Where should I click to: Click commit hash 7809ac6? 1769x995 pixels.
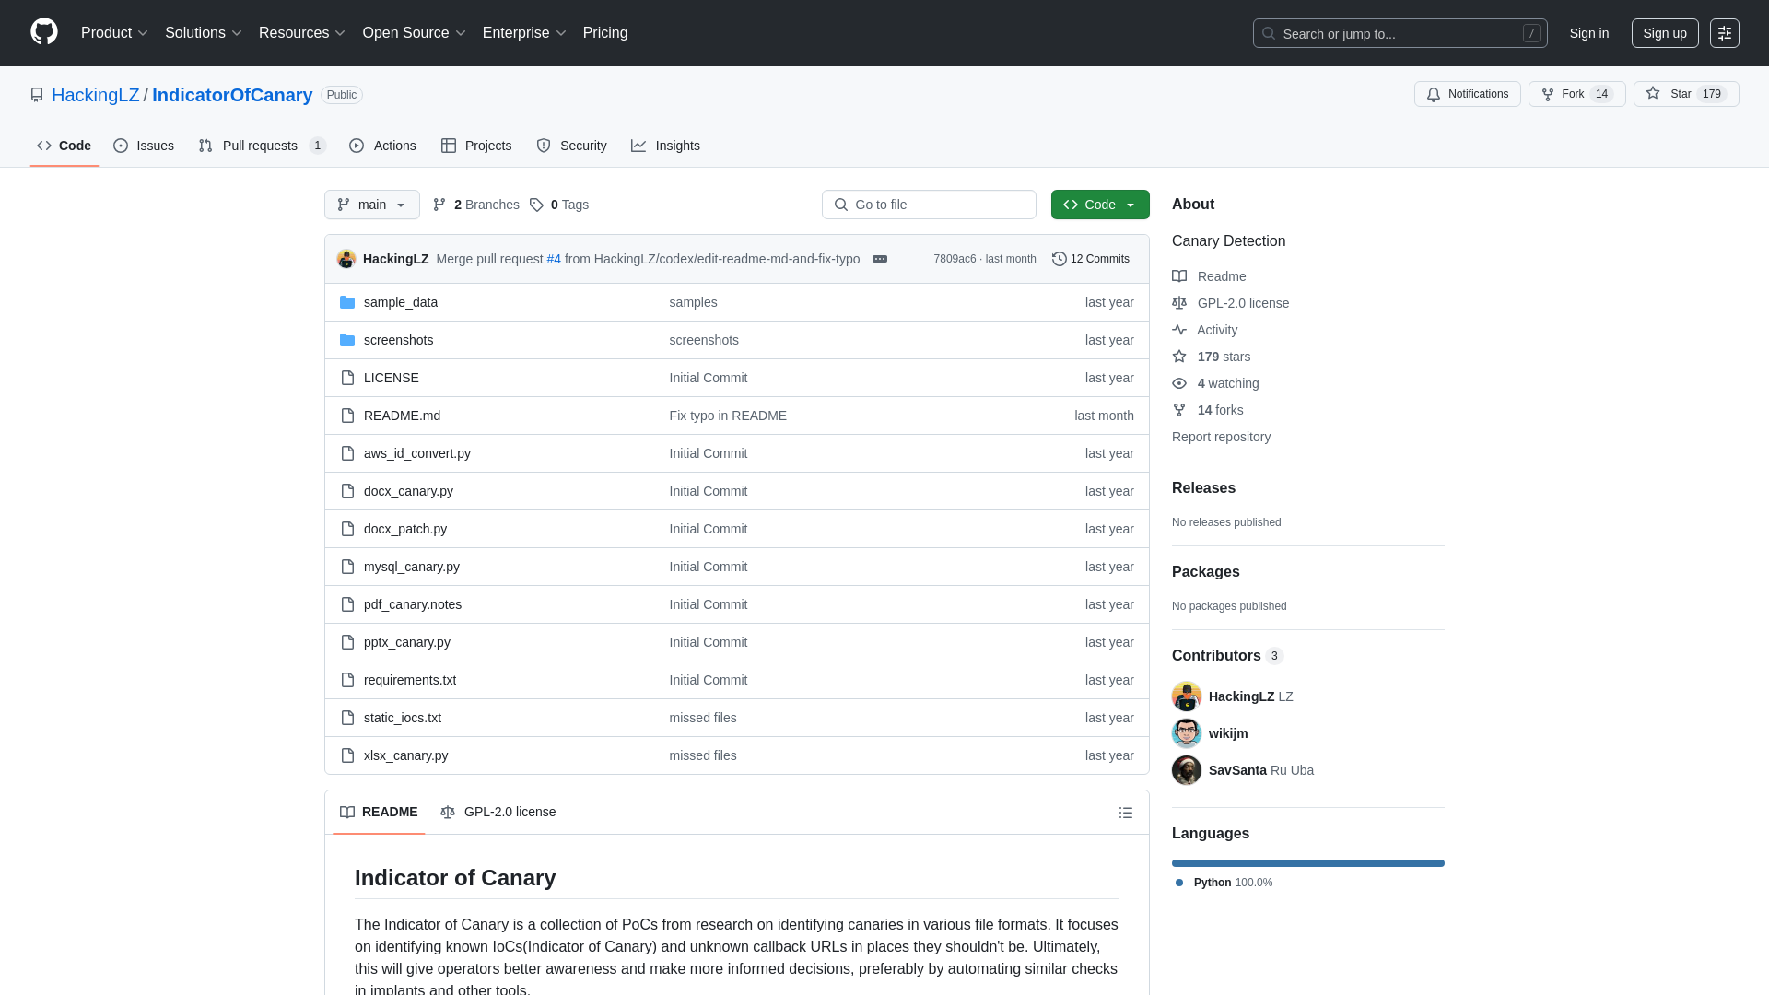pos(955,259)
